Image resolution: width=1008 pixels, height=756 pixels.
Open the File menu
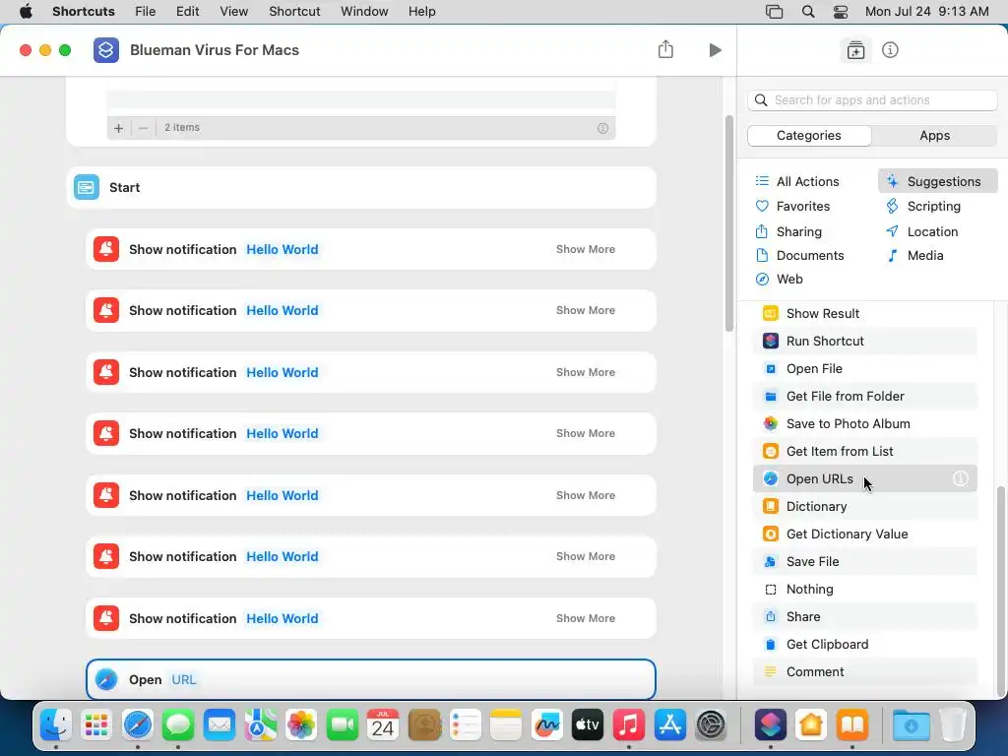pyautogui.click(x=146, y=12)
